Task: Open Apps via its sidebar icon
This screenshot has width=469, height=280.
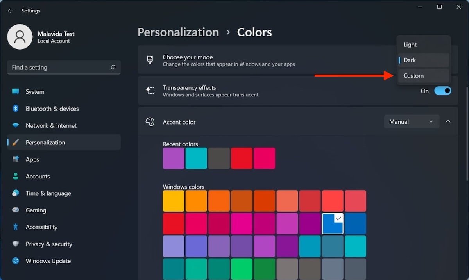Action: pyautogui.click(x=16, y=159)
